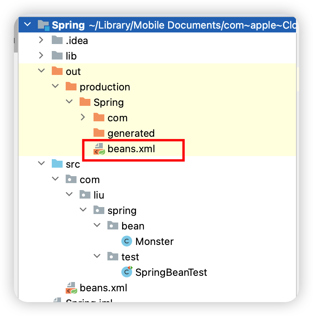Screen dimensions: 313x316
Task: Click the SpringBeanTest runnable class icon
Action: tap(127, 272)
